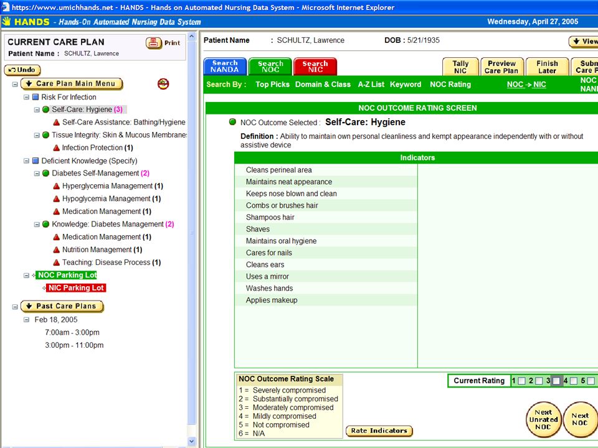Click red triangle beside Teaching: Disease Process
598x448 pixels.
click(57, 263)
